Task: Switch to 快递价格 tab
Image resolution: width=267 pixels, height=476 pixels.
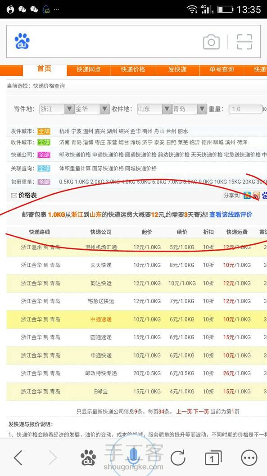Action: tap(133, 70)
